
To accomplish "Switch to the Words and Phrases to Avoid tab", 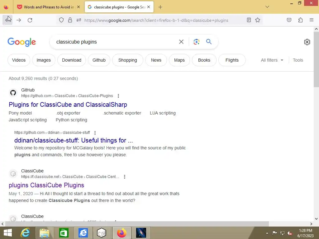I will 49,7.
